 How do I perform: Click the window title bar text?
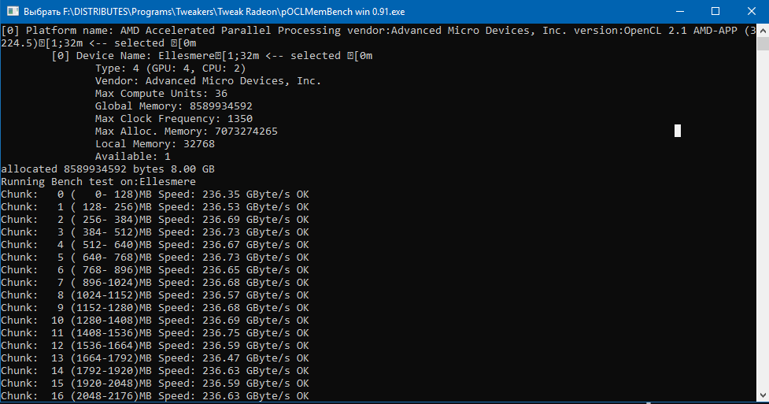tap(213, 11)
